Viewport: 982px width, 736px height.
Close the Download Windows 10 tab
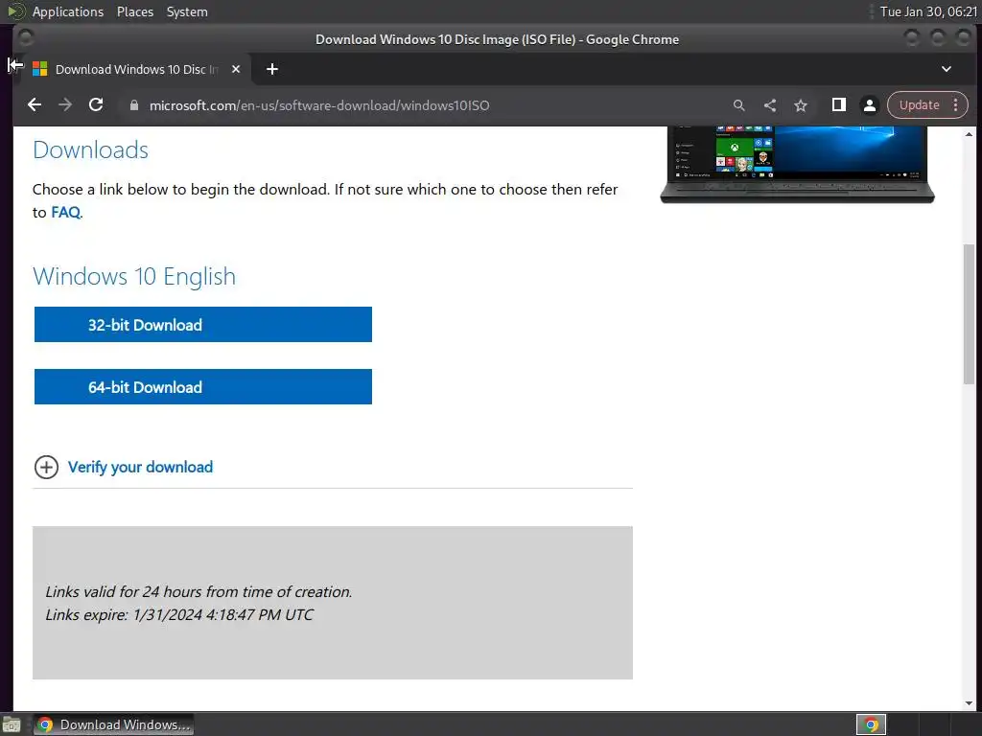pyautogui.click(x=236, y=69)
